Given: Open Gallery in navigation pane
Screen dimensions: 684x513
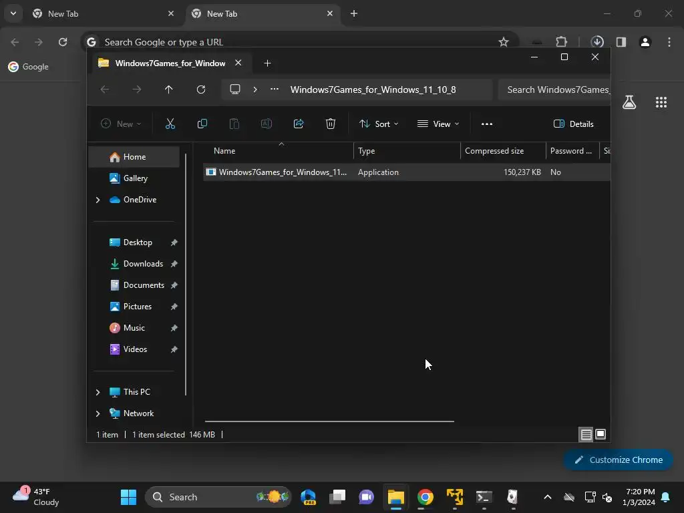Looking at the screenshot, I should coord(134,178).
